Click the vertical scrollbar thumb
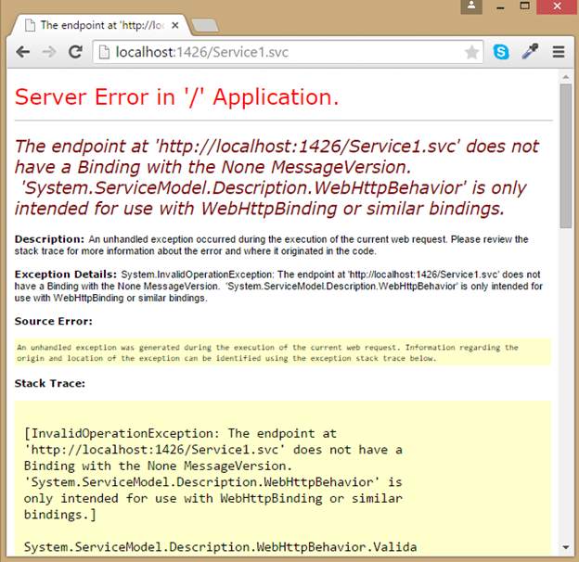The image size is (579, 562). click(566, 156)
